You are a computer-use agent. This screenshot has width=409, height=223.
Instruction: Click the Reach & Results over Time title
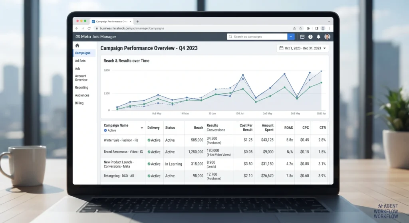pyautogui.click(x=127, y=61)
